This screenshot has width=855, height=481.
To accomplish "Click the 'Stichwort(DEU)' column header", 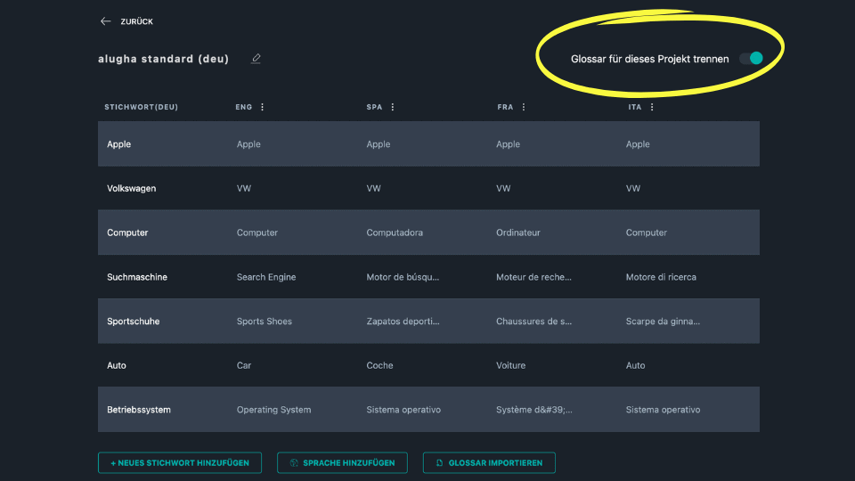I will tap(142, 107).
